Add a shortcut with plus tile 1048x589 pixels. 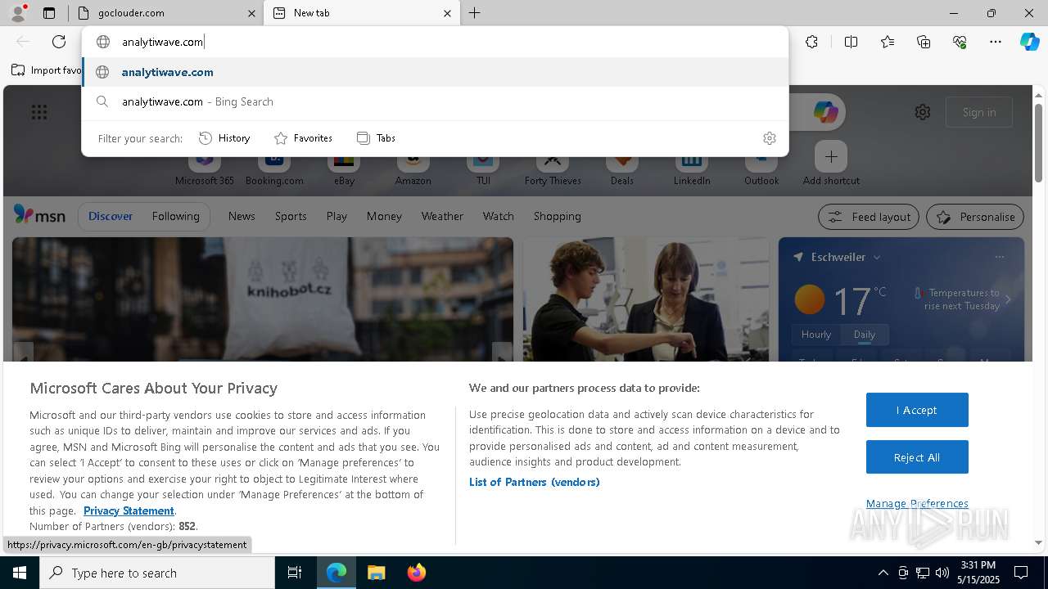[831, 156]
